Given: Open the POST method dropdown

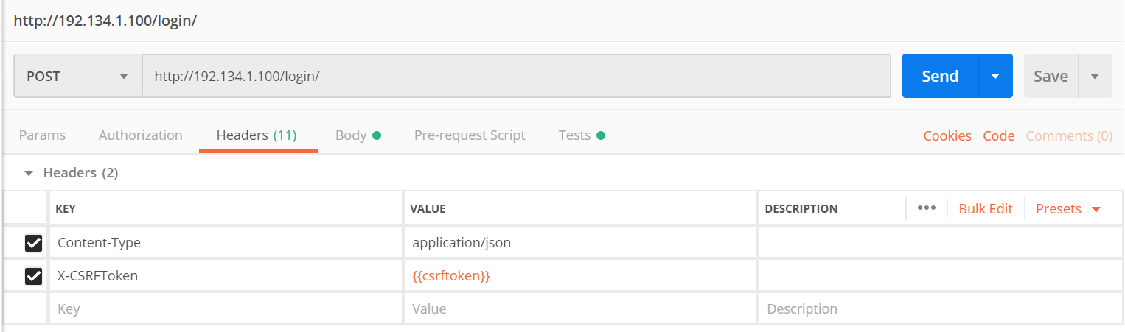Looking at the screenshot, I should (77, 76).
